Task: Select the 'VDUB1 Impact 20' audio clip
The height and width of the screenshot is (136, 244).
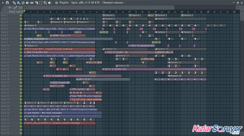Action: (68, 36)
